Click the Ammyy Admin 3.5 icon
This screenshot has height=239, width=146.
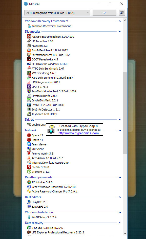29,153
